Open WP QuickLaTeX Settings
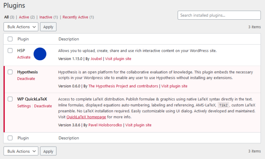 click(x=24, y=106)
